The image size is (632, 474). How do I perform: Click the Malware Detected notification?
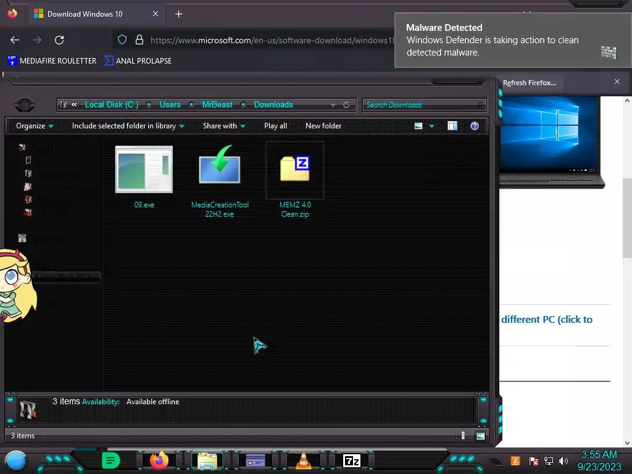click(x=512, y=40)
